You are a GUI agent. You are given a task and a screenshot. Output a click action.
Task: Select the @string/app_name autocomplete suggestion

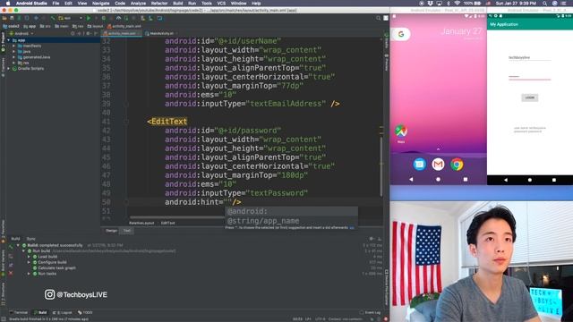(x=291, y=221)
